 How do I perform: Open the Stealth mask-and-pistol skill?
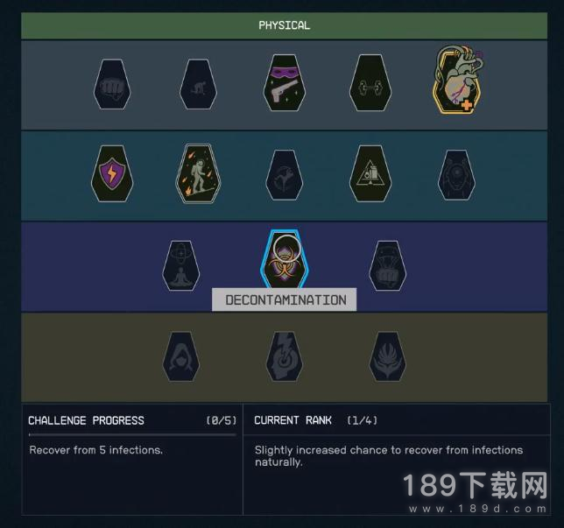(285, 82)
